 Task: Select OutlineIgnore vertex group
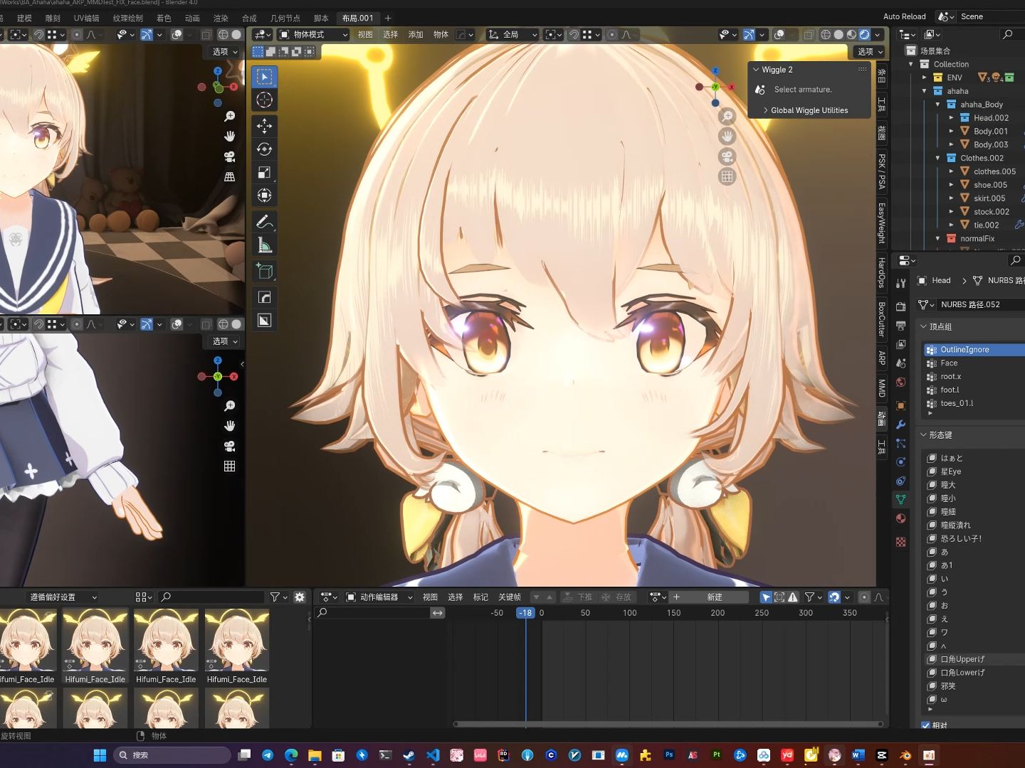click(974, 350)
